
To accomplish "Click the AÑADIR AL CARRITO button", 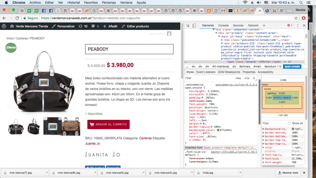I will [x=108, y=124].
